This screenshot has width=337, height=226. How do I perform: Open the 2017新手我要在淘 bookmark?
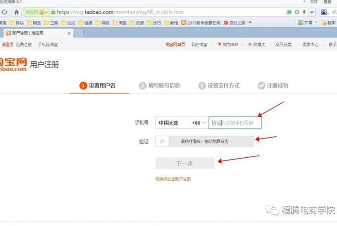(201, 23)
